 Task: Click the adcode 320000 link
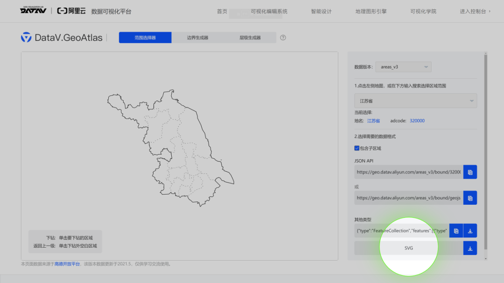(417, 121)
